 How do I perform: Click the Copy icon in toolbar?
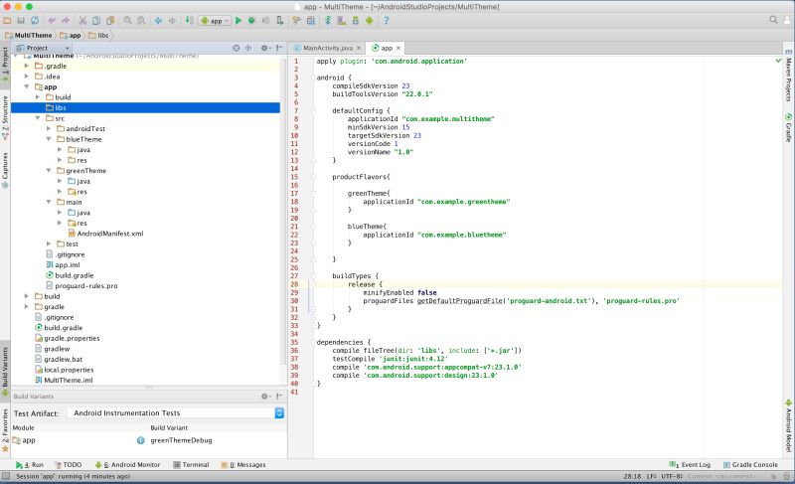[95, 20]
